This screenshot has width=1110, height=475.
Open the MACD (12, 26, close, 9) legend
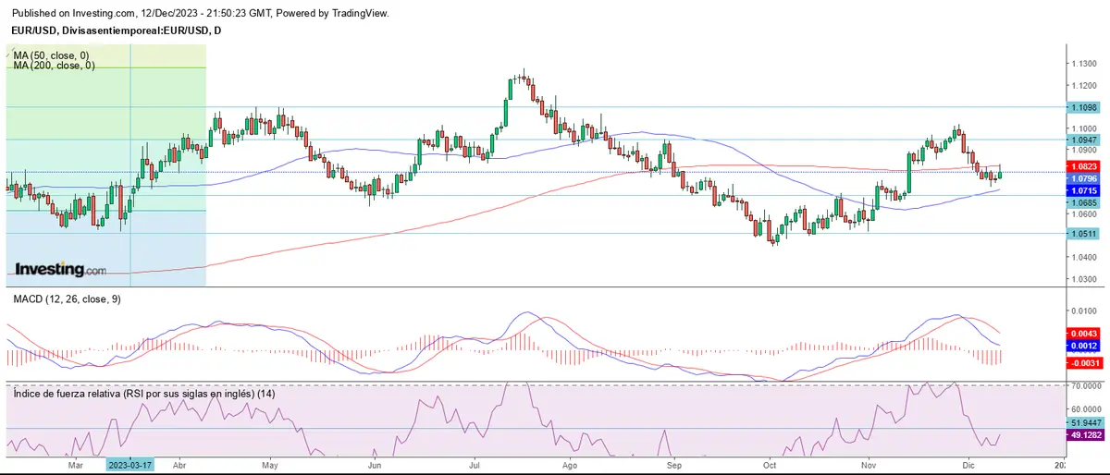(x=66, y=299)
